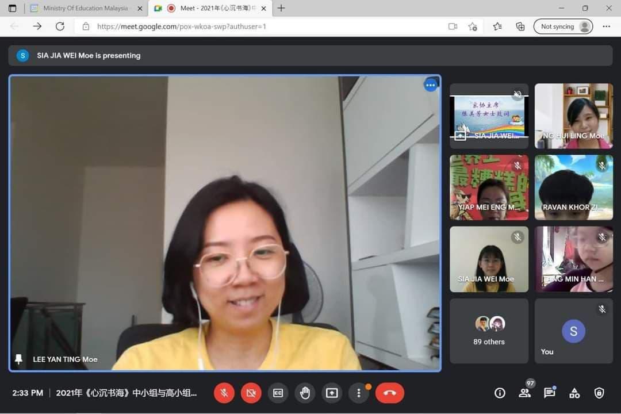Show the participants list icon
The image size is (621, 414).
point(524,393)
